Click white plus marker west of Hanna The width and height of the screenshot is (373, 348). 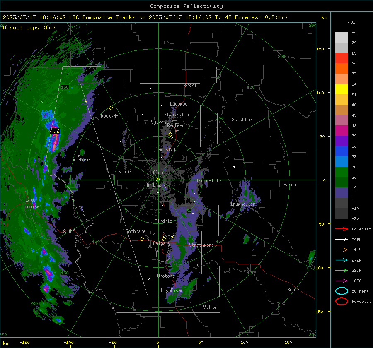tap(234, 166)
